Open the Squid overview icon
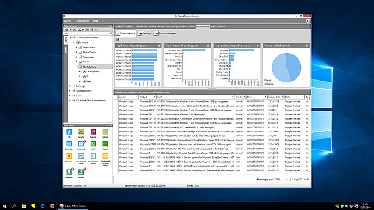Viewport: 374px width, 210px height. pyautogui.click(x=105, y=144)
